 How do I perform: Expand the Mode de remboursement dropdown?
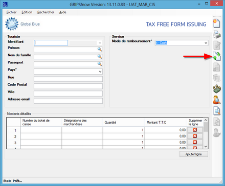coord(206,43)
